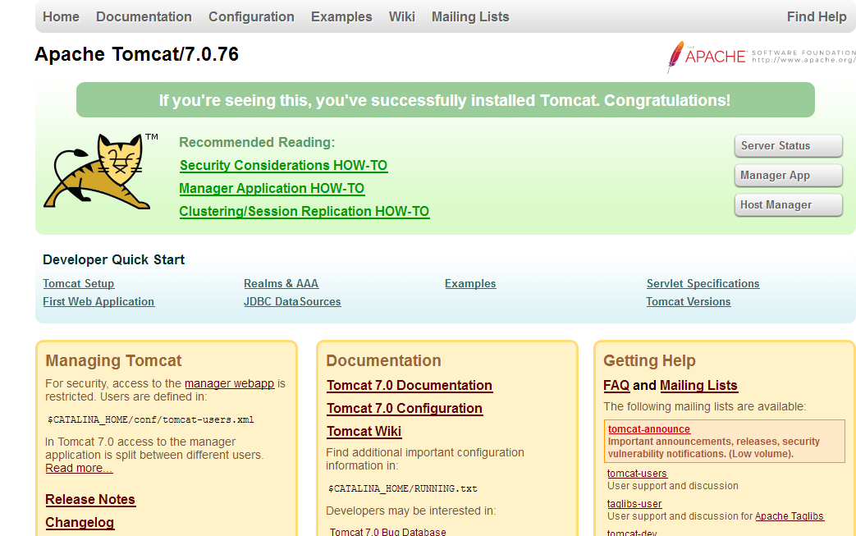Follow the Apache Taglibs link
Screen dimensions: 856x536
[x=790, y=516]
